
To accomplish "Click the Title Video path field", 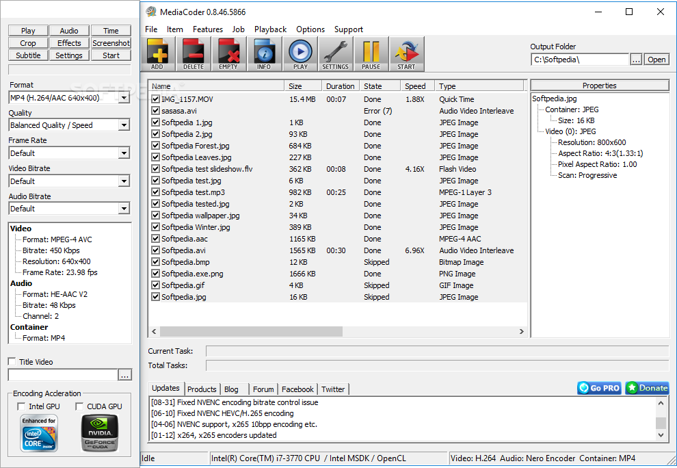I will point(63,375).
